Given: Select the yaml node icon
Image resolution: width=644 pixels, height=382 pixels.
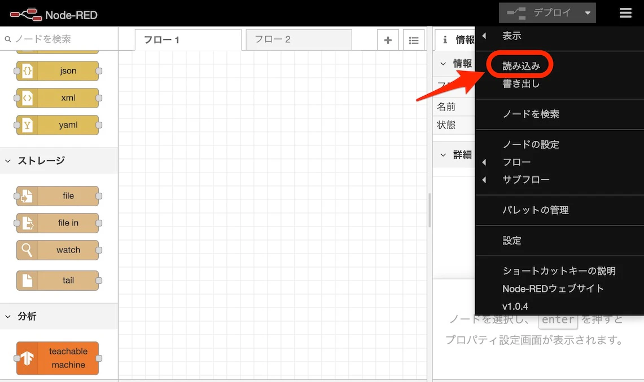Looking at the screenshot, I should [x=27, y=125].
